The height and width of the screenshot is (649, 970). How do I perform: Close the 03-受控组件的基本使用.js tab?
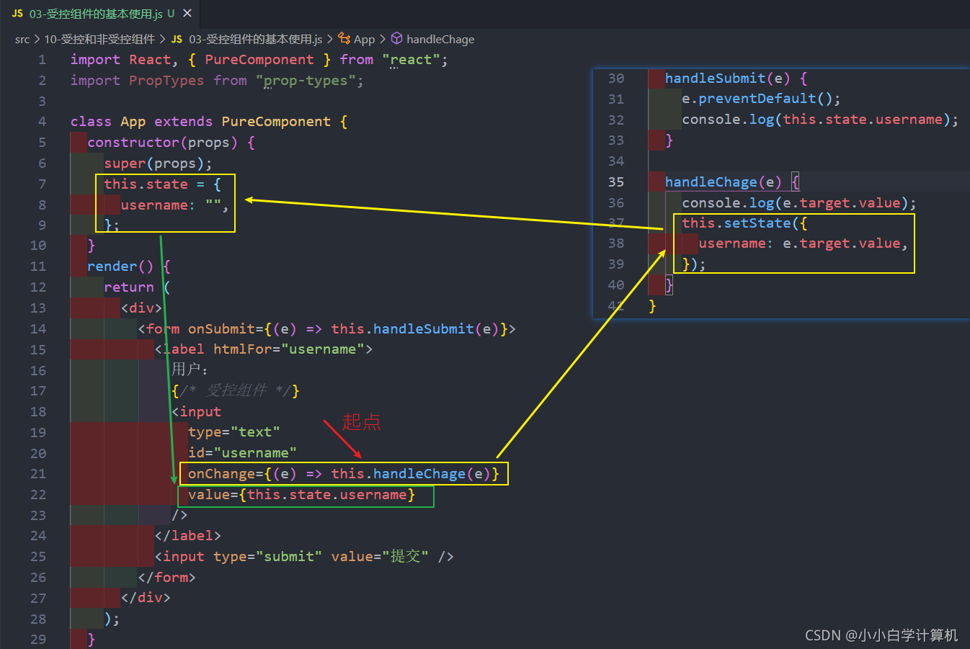(187, 13)
